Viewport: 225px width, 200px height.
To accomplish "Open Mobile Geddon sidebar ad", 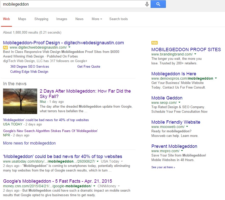I will [x=167, y=98].
